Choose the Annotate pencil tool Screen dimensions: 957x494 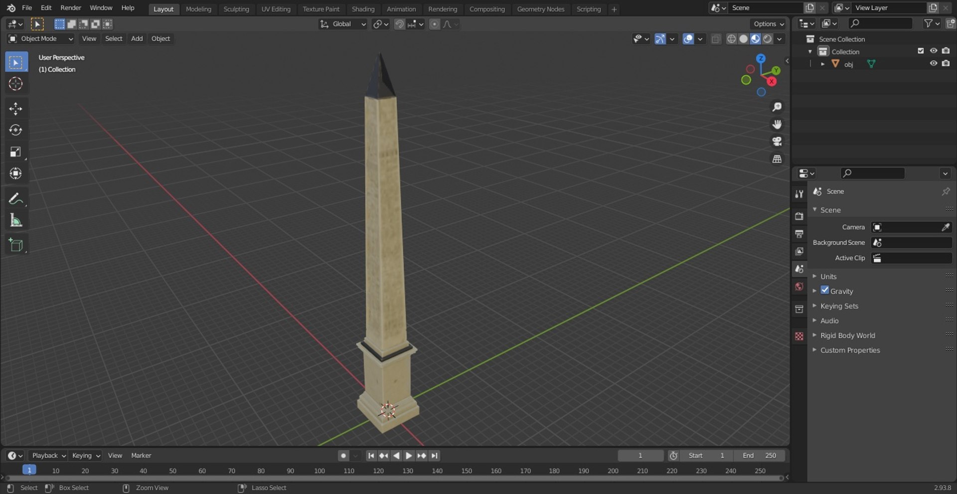click(x=16, y=199)
